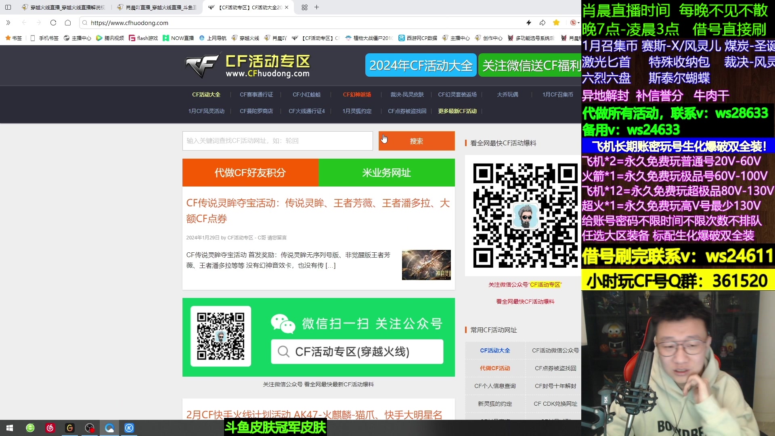Click the CF活动 keyword search field
Screen dimensions: 775x436
pos(278,141)
